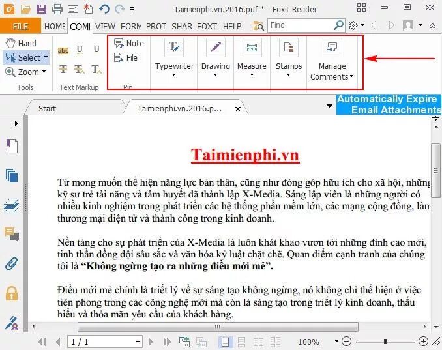
Task: Switch to the VIEW ribbon tab
Action: coord(105,27)
